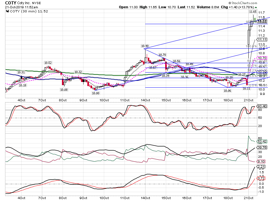The width and height of the screenshot is (270, 201).
Task: Select the 10.27 price label on the chart
Action: point(242,75)
